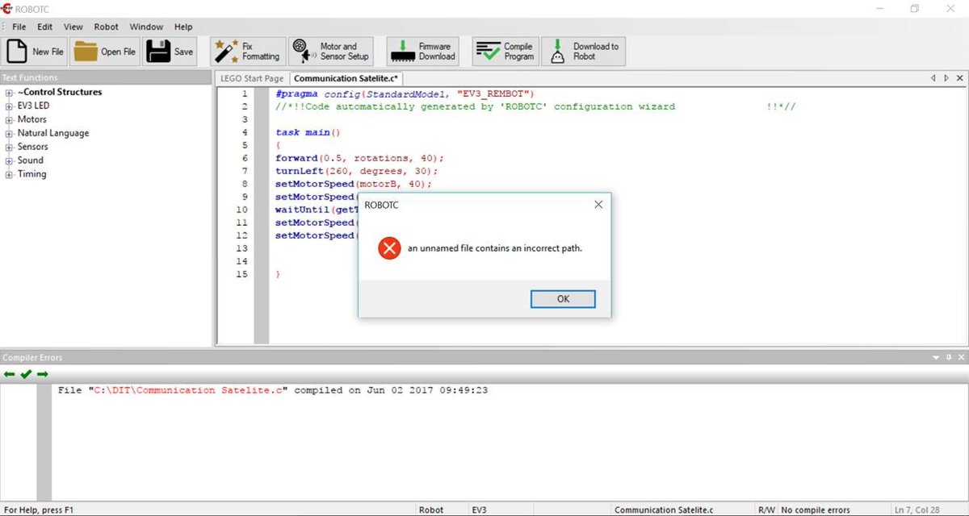Image resolution: width=969 pixels, height=516 pixels.
Task: Click the ROBOTC title bar logo
Action: (7, 8)
